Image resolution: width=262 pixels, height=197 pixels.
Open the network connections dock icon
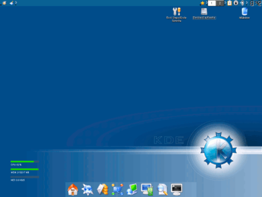coord(117,190)
